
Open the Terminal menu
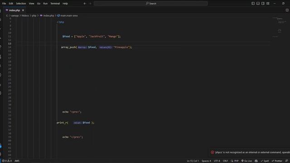coord(55,3)
